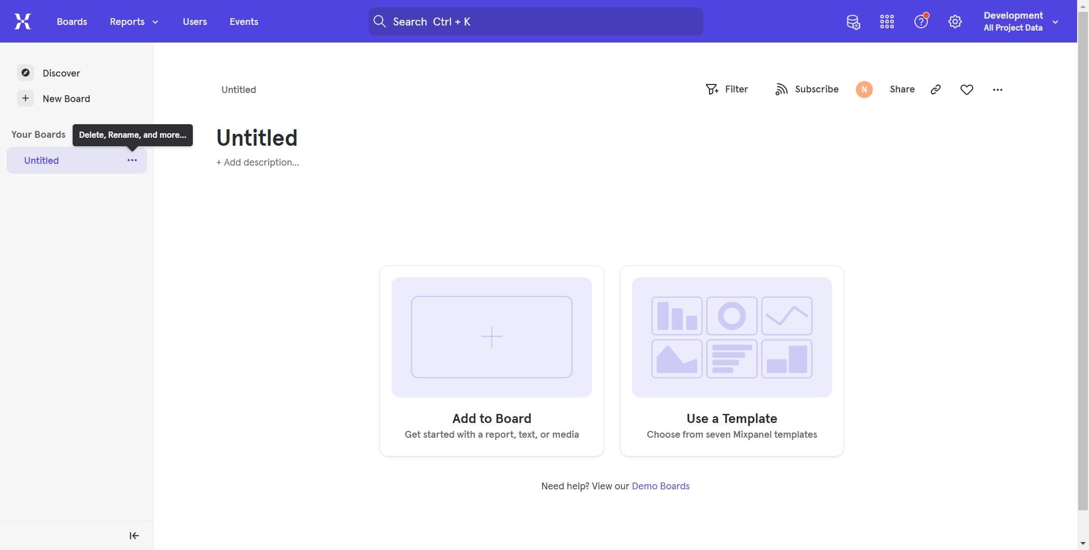Collapse the sidebar with the arrow toggle
Image resolution: width=1089 pixels, height=550 pixels.
[134, 535]
